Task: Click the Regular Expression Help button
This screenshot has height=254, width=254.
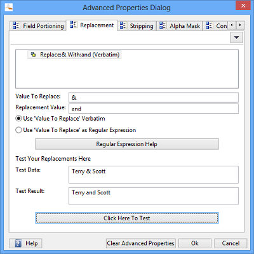Action: tap(127, 144)
